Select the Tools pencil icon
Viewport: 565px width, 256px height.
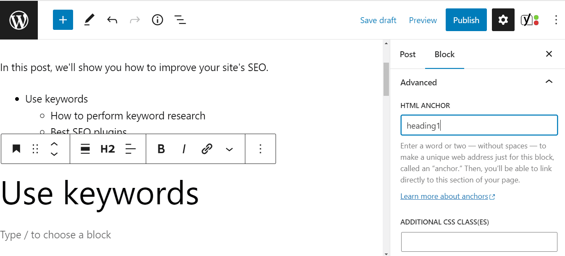coord(89,20)
